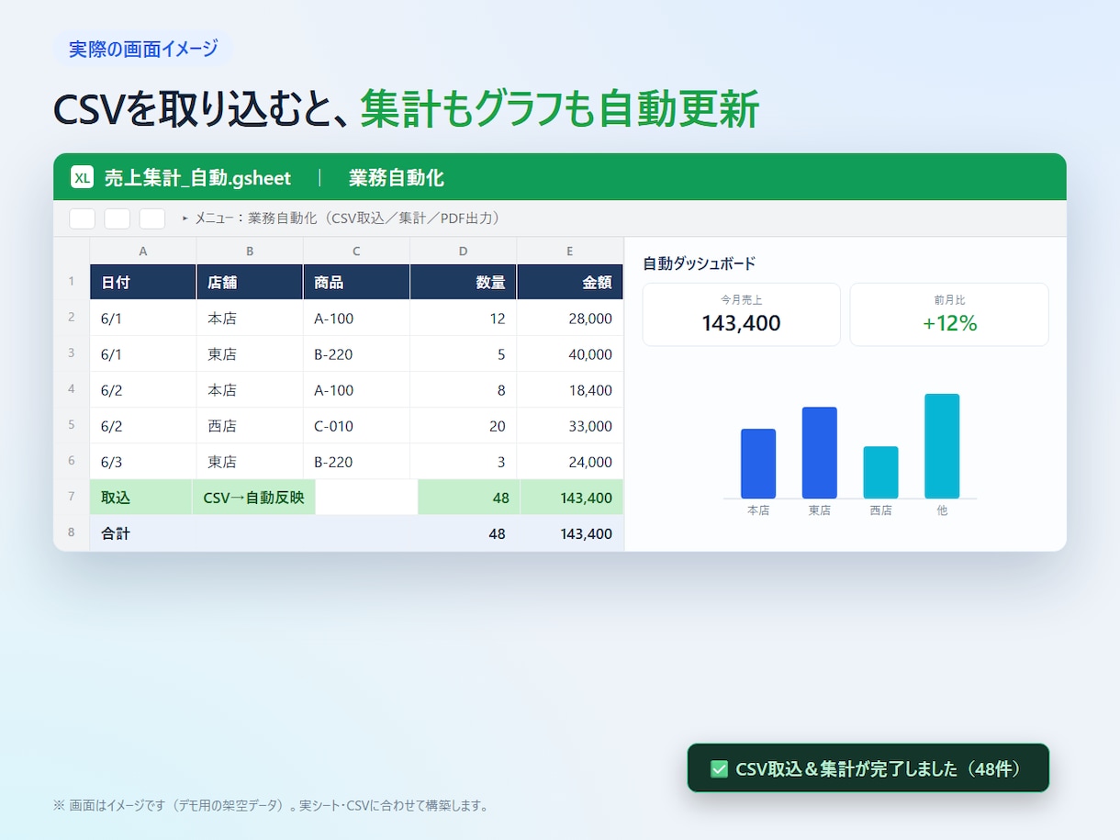Click the third blank toolbar button
The width and height of the screenshot is (1120, 840).
tap(152, 218)
